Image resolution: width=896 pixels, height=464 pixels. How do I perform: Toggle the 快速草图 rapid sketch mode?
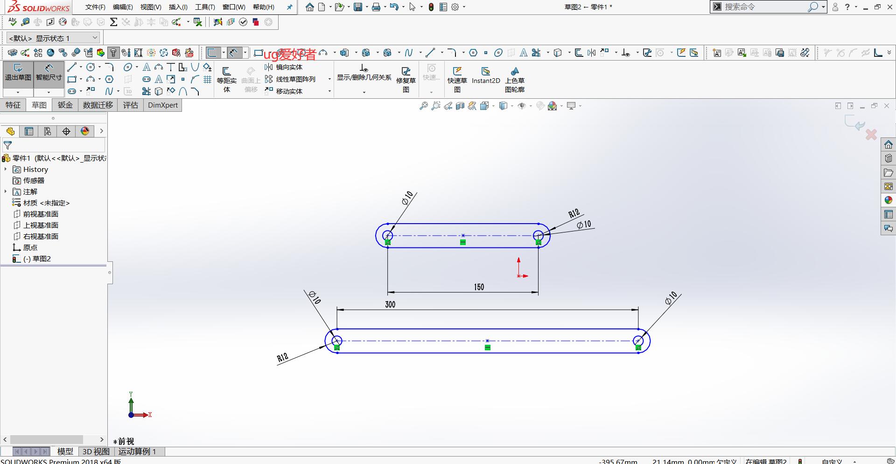pyautogui.click(x=457, y=79)
